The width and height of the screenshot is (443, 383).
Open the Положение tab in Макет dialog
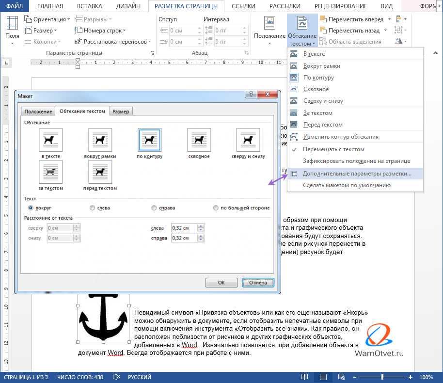pos(38,112)
